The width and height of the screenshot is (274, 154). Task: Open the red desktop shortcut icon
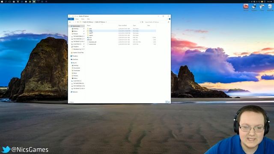click(246, 7)
